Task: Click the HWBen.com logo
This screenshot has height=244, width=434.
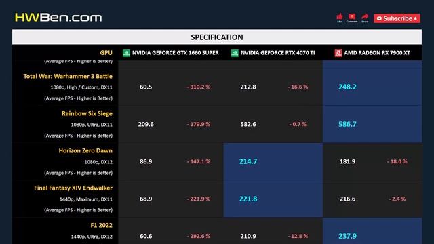Action: click(x=58, y=18)
